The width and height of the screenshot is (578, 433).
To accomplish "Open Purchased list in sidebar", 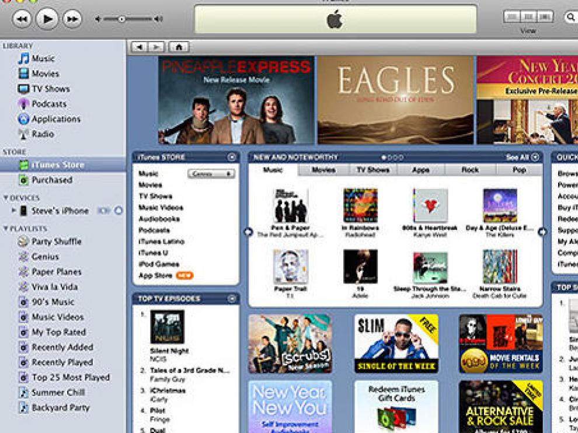I will click(46, 180).
